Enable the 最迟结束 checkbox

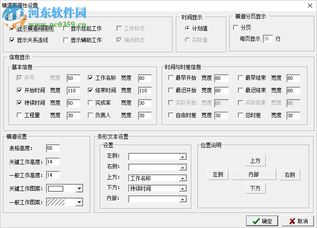click(240, 90)
